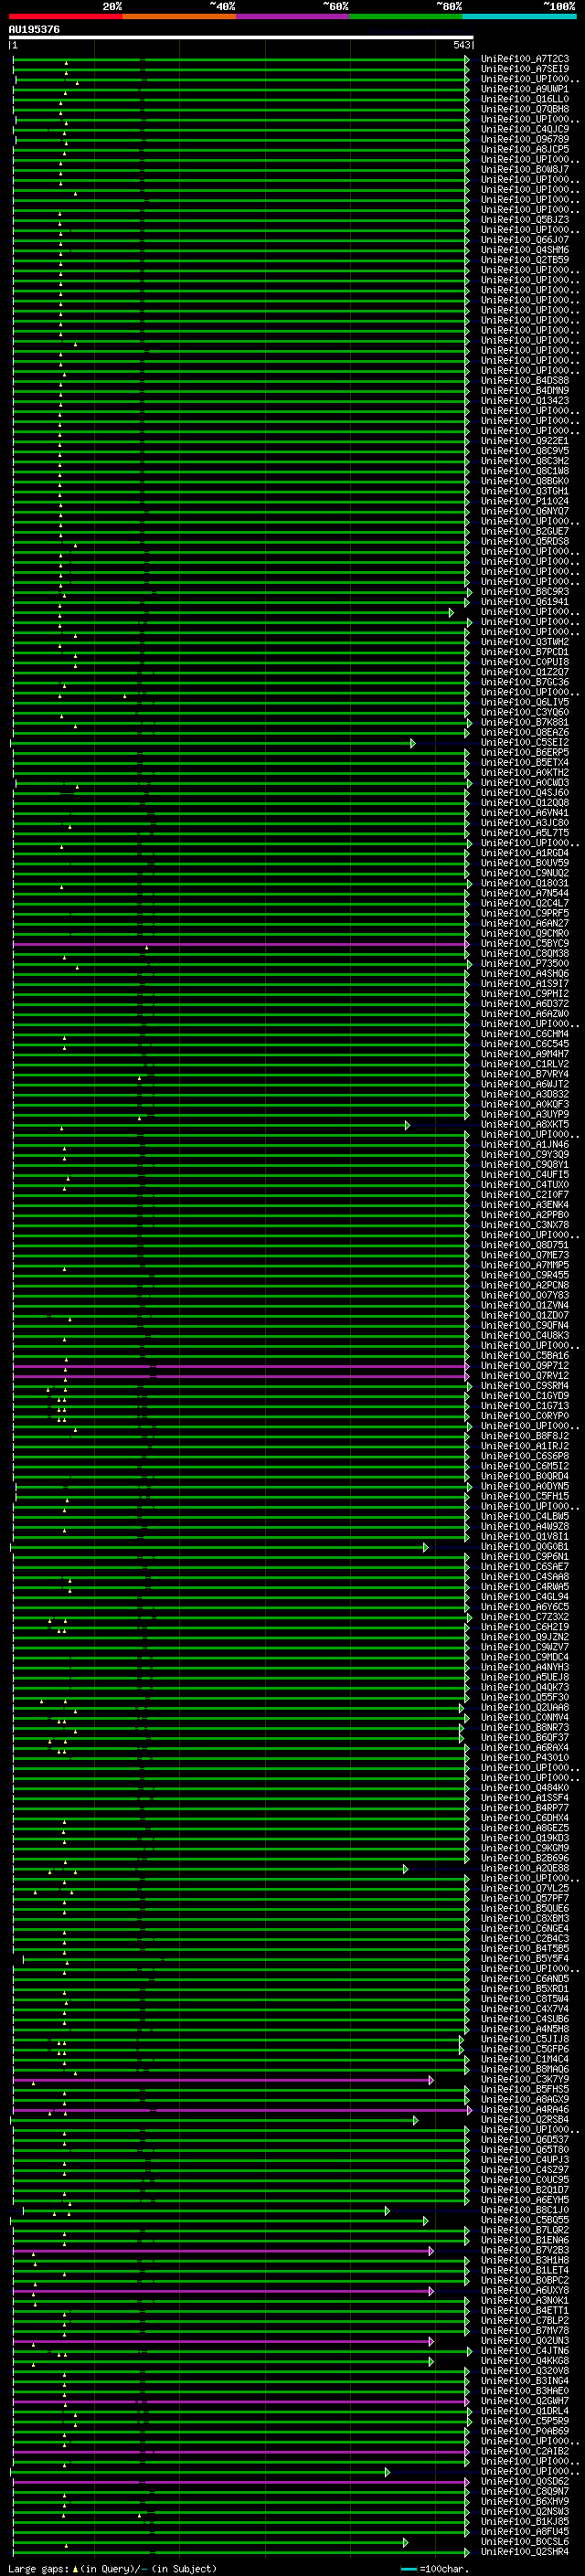Screen dimensions: 585x2576
Task: Select UniRef100_Q18031 label
Action: coord(525,883)
